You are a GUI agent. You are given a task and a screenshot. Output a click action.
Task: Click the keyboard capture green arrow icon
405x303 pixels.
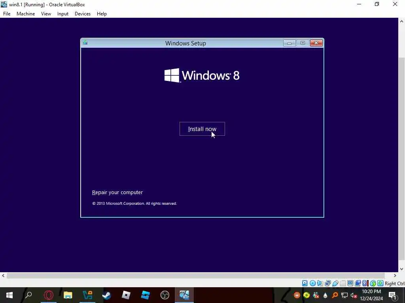click(380, 283)
